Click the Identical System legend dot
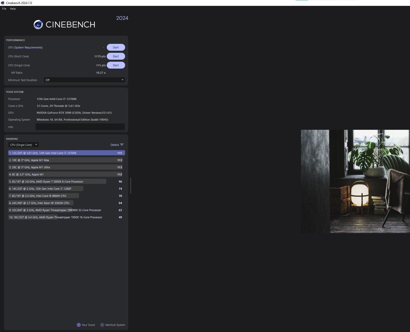The height and width of the screenshot is (332, 410). (102, 325)
